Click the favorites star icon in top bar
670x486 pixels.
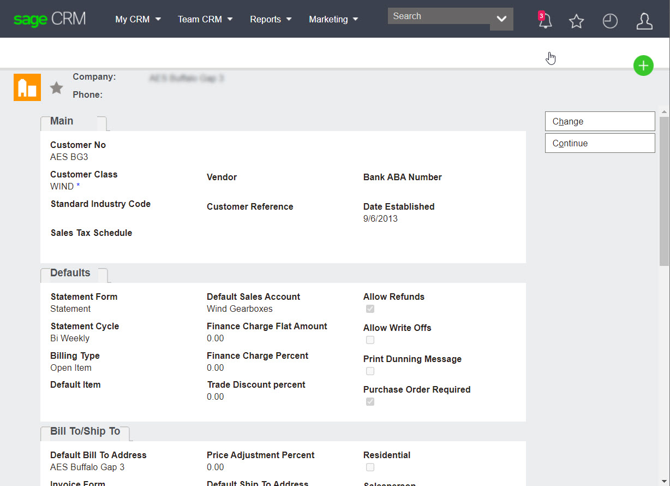tap(576, 21)
